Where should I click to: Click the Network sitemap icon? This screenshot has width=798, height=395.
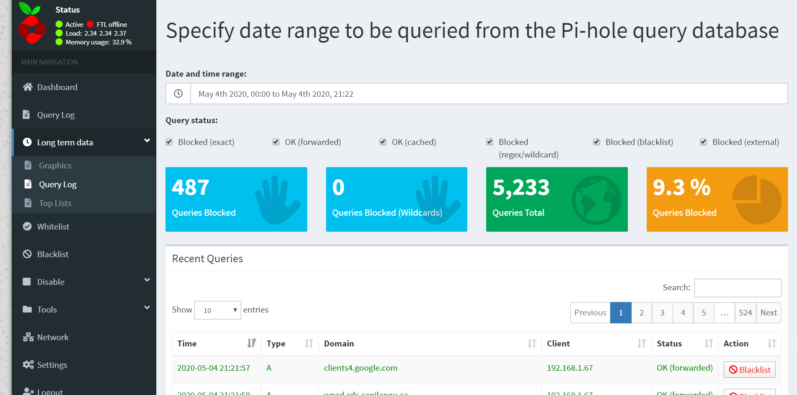28,337
